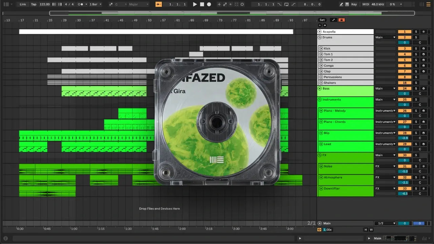Solo the Bass track

(416, 88)
